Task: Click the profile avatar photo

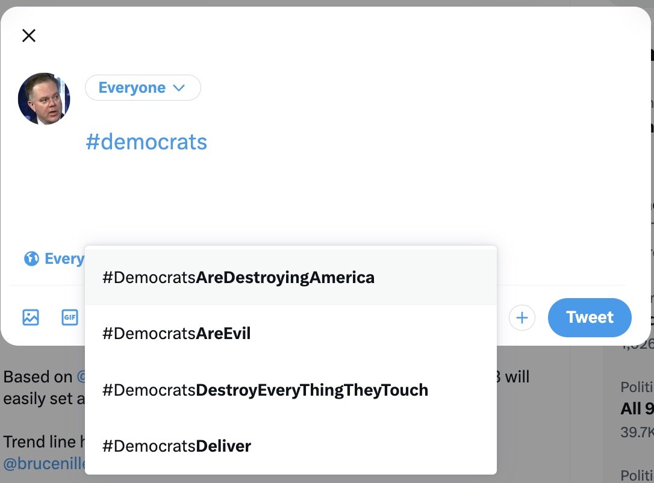Action: pyautogui.click(x=44, y=99)
